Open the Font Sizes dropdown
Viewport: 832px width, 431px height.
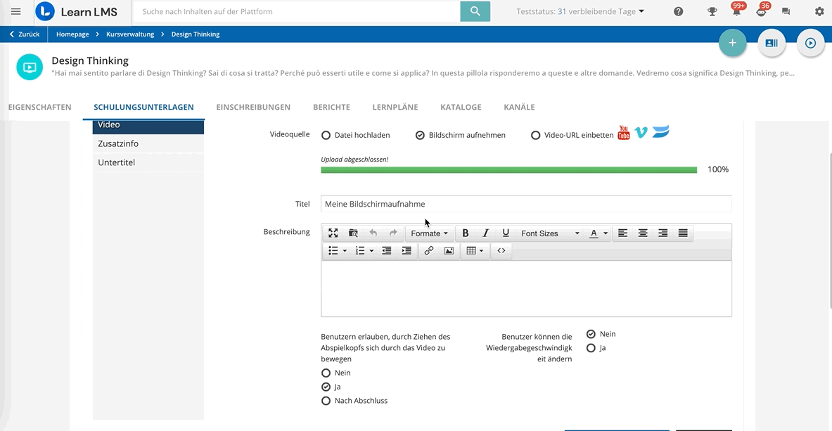550,233
